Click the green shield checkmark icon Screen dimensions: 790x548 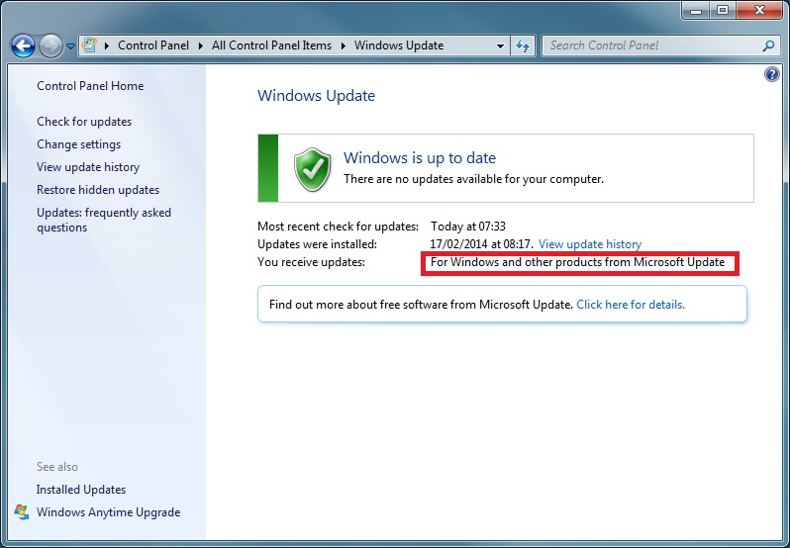(x=313, y=169)
